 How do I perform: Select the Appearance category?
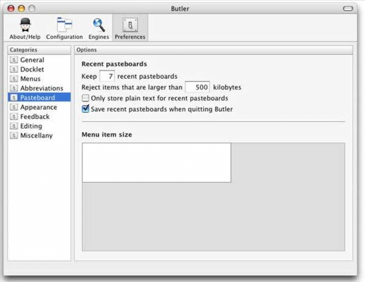[39, 107]
